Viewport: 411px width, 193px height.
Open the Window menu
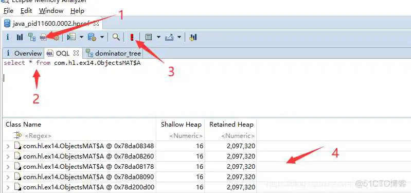point(51,11)
